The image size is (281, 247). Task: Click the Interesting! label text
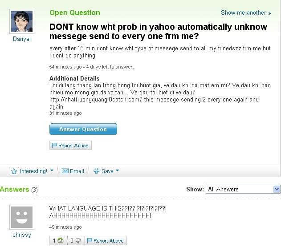pos(33,171)
